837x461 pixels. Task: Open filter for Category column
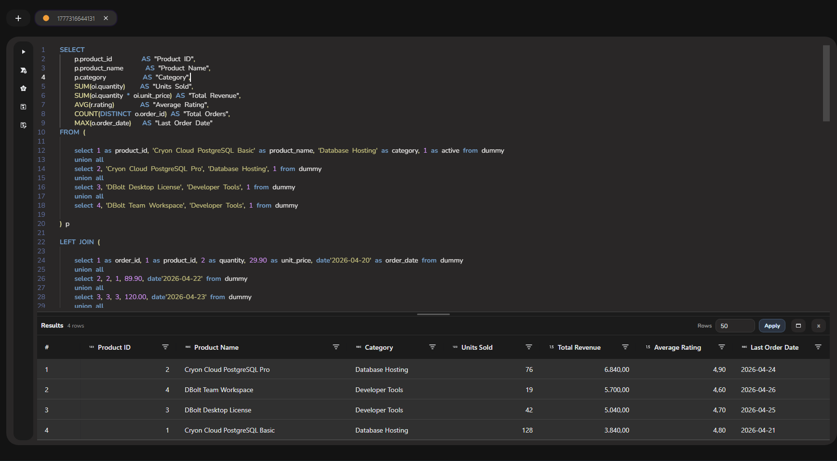[x=432, y=347]
